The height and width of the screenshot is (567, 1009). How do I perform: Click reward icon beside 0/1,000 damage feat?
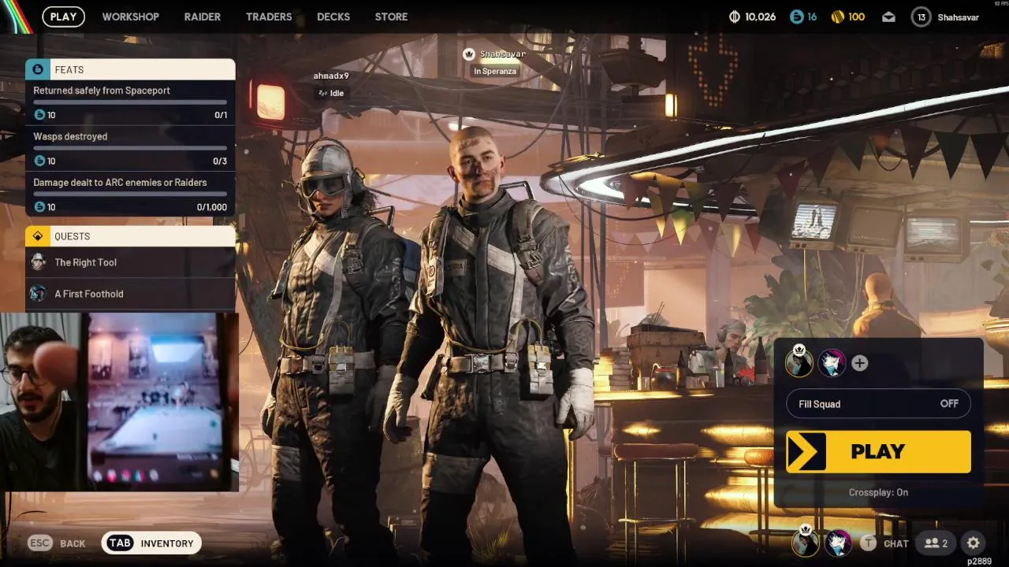click(x=39, y=207)
